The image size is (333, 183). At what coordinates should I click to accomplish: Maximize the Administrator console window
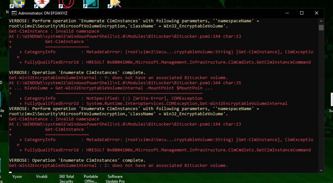coord(302,13)
